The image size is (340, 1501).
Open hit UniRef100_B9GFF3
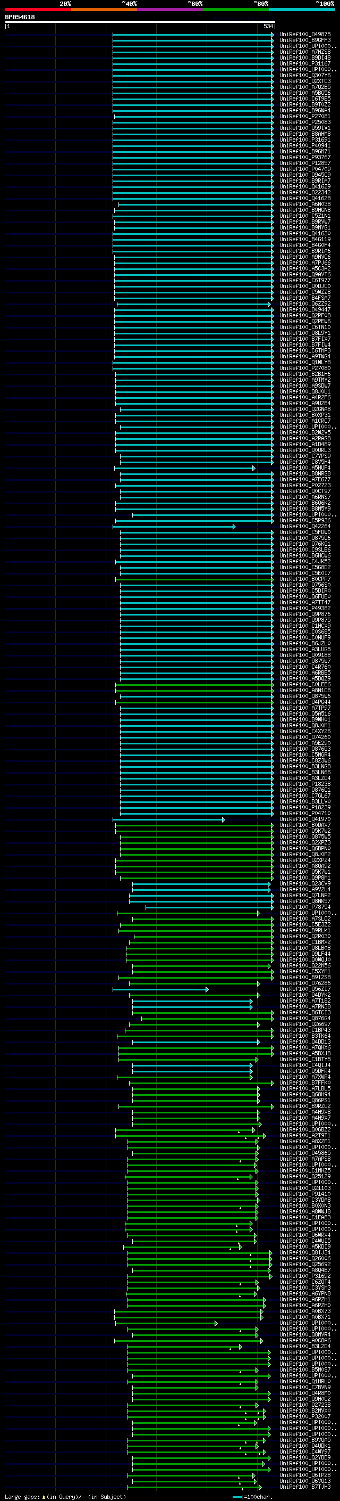point(305,40)
